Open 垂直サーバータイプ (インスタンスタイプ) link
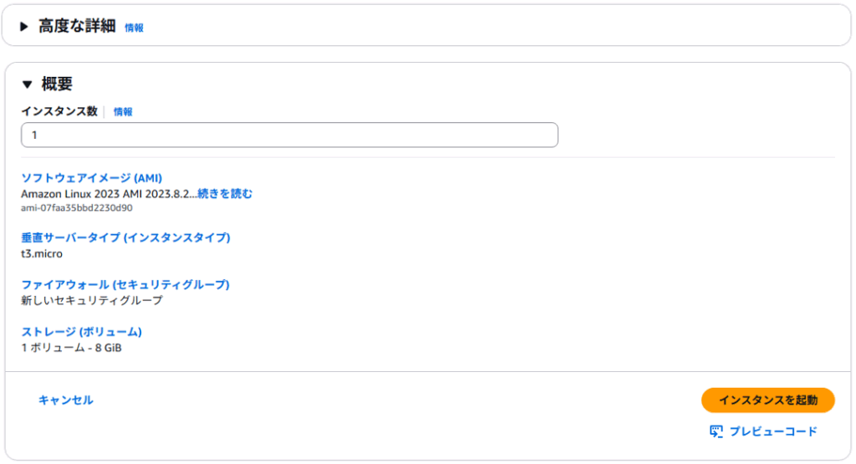The width and height of the screenshot is (856, 464). click(x=125, y=237)
